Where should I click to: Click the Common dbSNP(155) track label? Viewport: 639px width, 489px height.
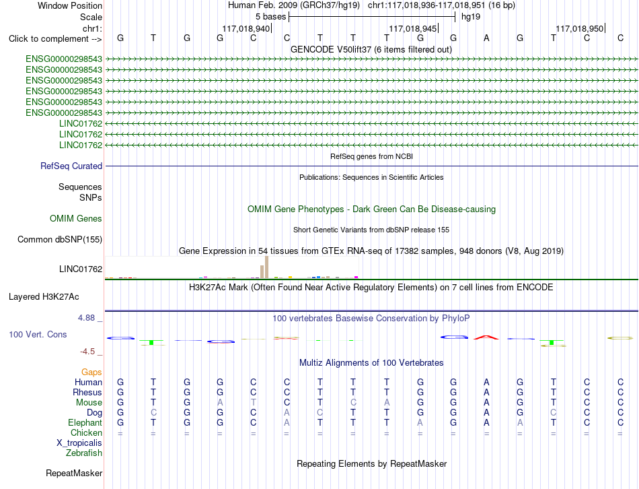[x=60, y=239]
